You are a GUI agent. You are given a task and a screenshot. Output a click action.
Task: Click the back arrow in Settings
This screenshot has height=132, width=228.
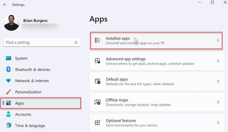point(5,5)
